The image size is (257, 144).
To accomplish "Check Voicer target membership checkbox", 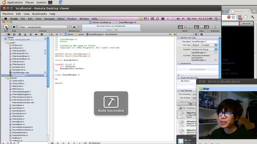I will point(178,81).
